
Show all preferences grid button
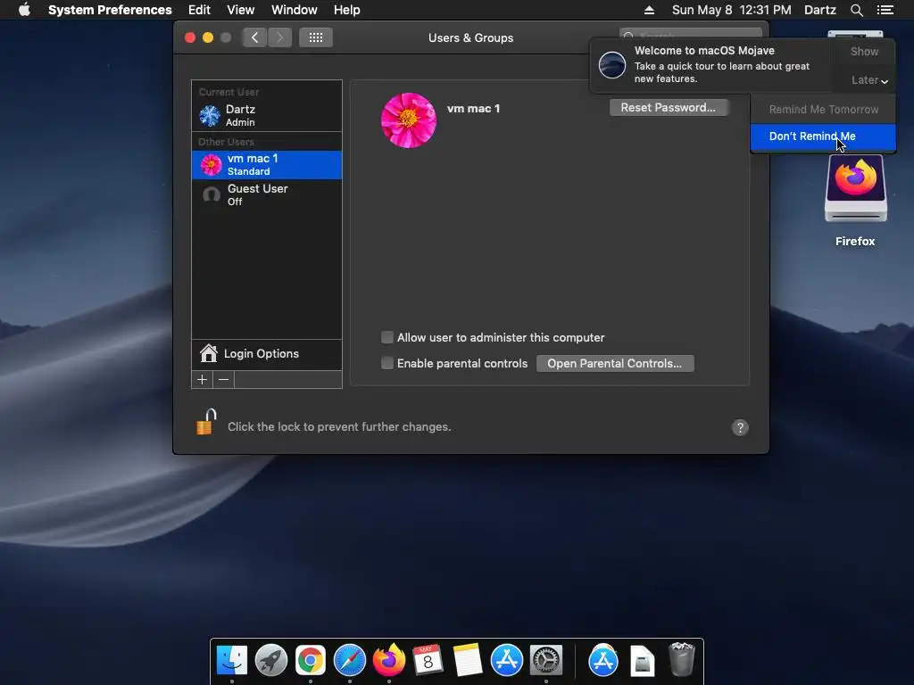315,37
